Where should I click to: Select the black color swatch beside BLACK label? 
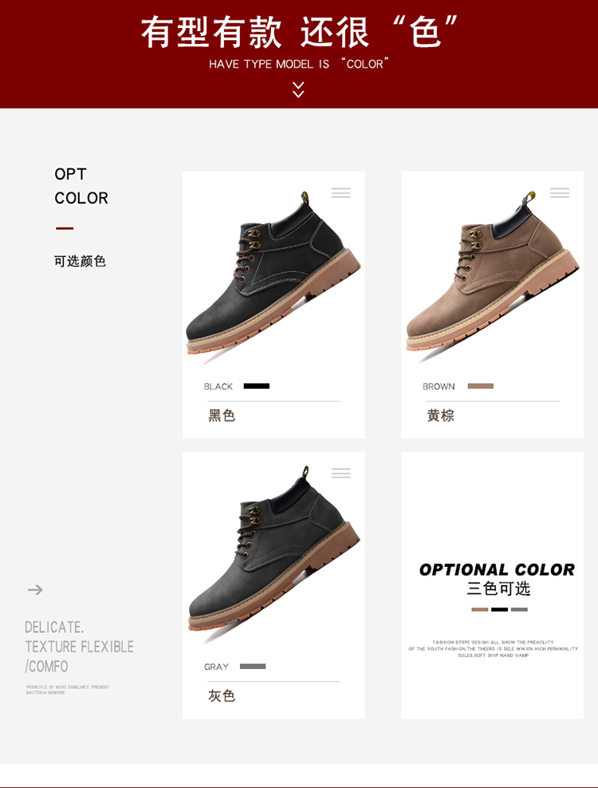point(257,386)
